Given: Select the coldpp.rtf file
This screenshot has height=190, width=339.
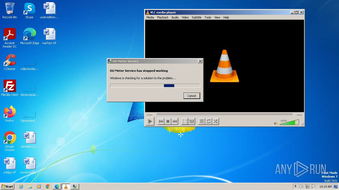Looking at the screenshot, I should click(10, 166).
